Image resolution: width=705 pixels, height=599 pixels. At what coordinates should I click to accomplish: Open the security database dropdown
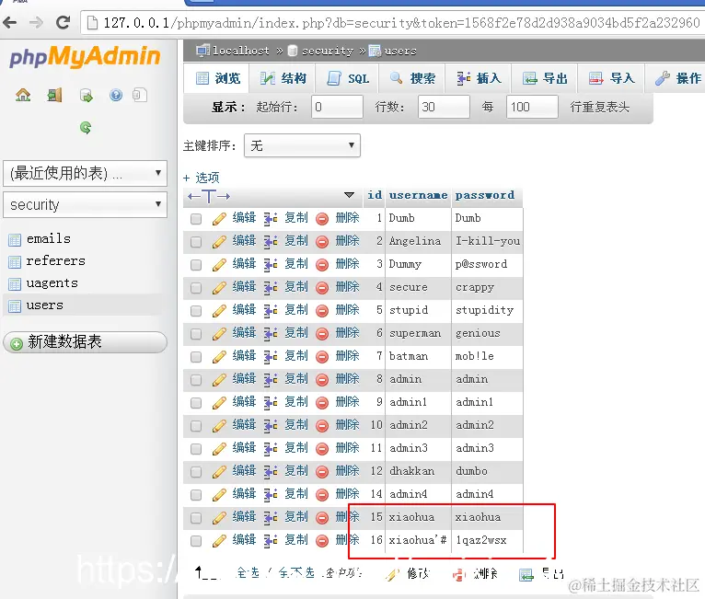[x=85, y=204]
